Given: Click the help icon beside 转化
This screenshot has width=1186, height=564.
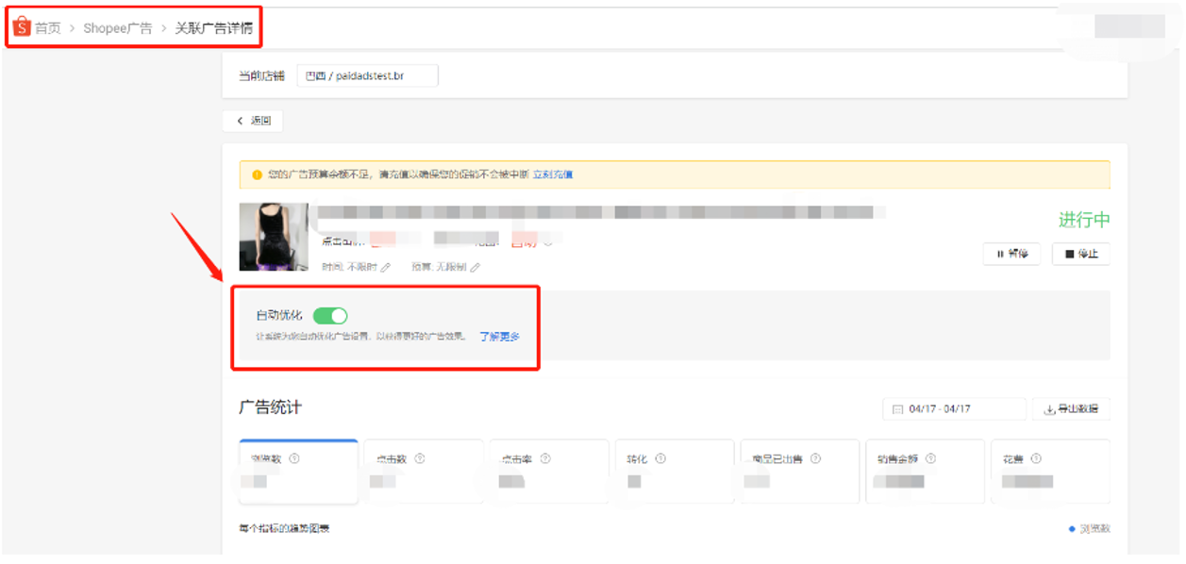Looking at the screenshot, I should [x=660, y=459].
